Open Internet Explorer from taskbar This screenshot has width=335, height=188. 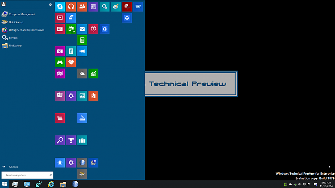click(51, 184)
